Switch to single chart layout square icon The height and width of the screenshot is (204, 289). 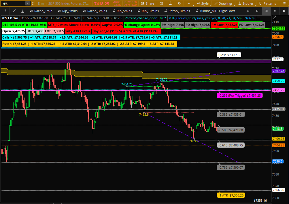click(257, 11)
